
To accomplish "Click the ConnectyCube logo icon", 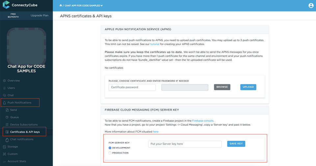I will tap(6, 5).
